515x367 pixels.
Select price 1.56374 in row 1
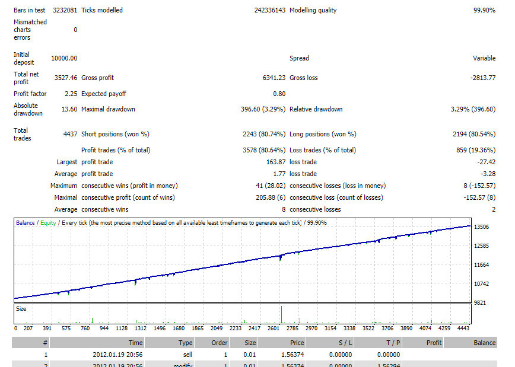pyautogui.click(x=293, y=355)
